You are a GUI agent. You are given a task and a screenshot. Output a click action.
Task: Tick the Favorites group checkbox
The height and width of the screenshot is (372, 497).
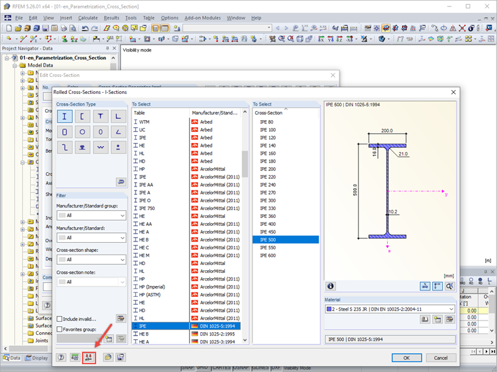60,330
